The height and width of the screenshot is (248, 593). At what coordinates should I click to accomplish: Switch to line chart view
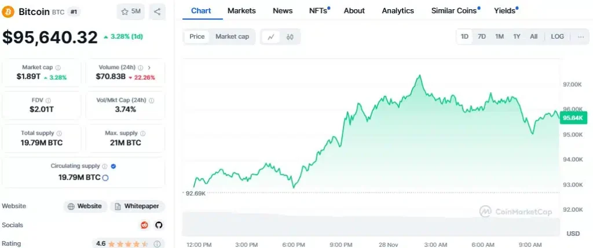(x=270, y=36)
